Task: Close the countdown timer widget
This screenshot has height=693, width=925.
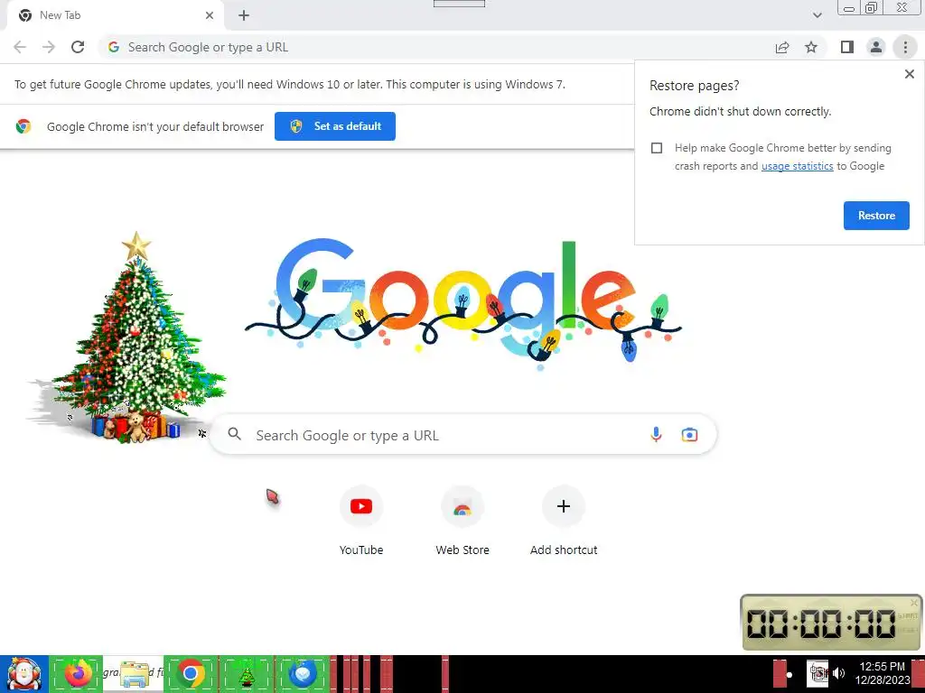Action: 914,602
